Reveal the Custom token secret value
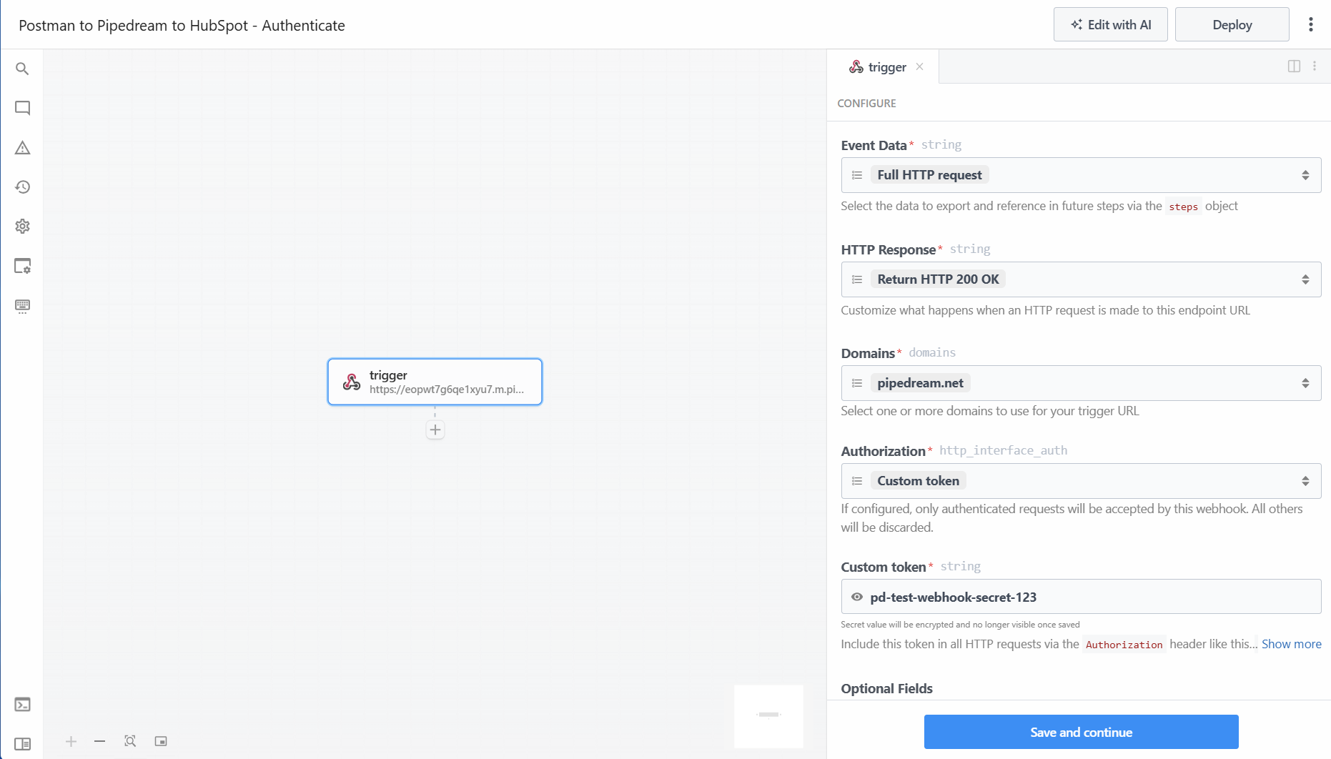 [856, 597]
